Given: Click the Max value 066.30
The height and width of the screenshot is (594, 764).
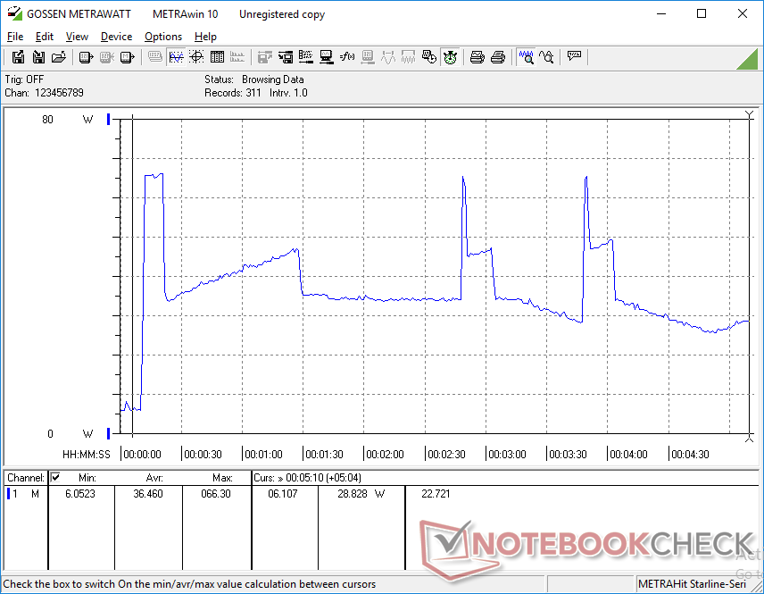Looking at the screenshot, I should coord(216,494).
